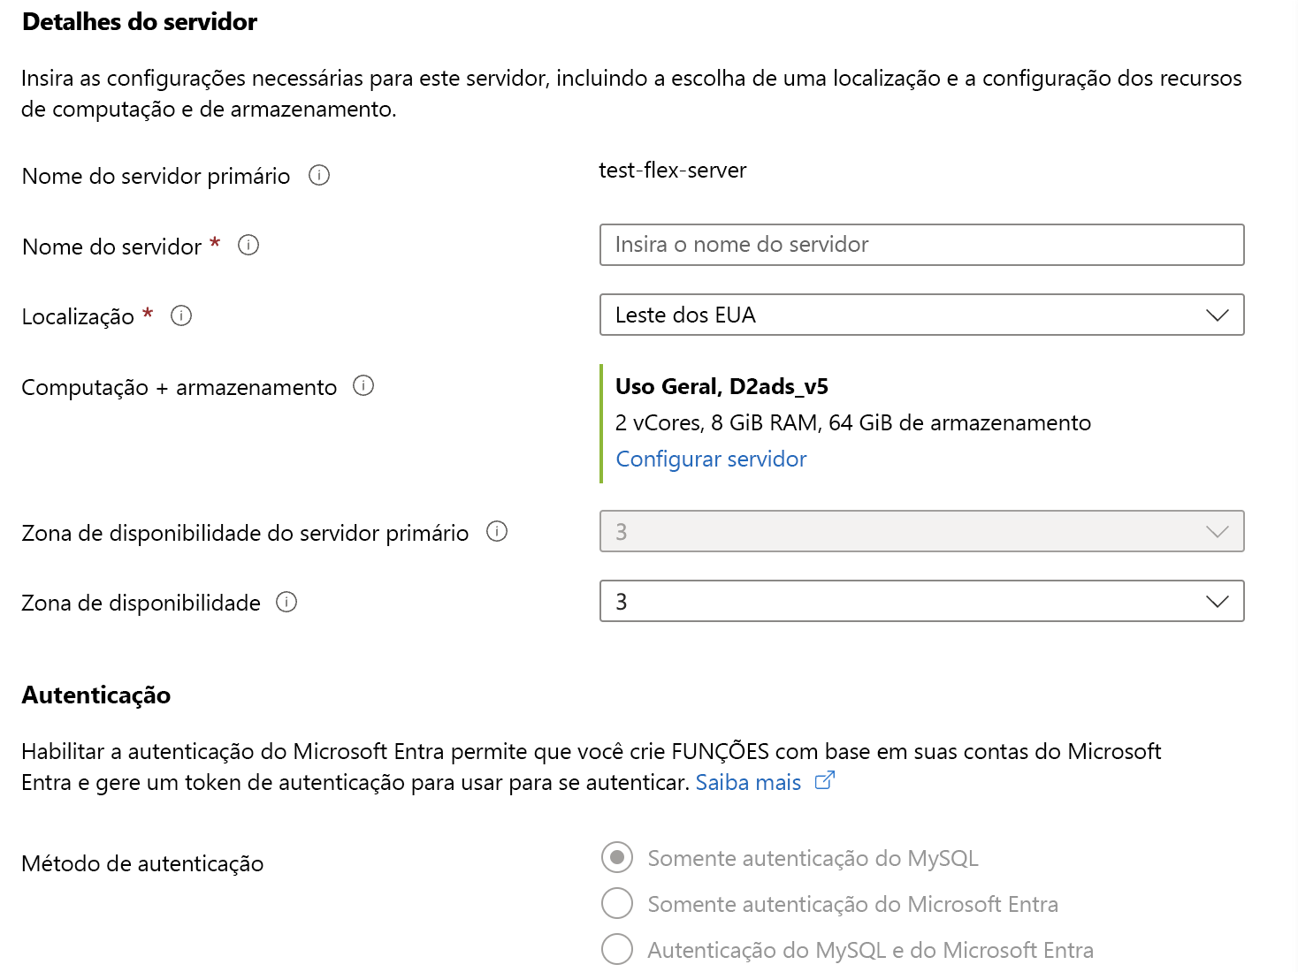Click external link icon after Saiba mais
Image resolution: width=1298 pixels, height=972 pixels.
[x=824, y=780]
